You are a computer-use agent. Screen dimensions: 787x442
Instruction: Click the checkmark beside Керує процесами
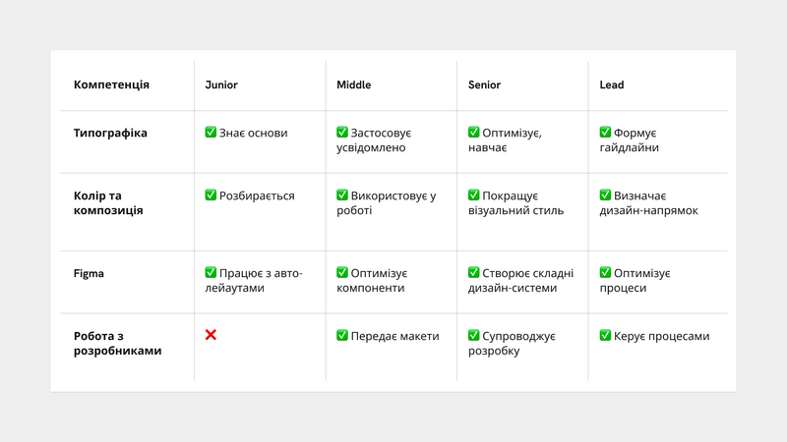pyautogui.click(x=605, y=335)
